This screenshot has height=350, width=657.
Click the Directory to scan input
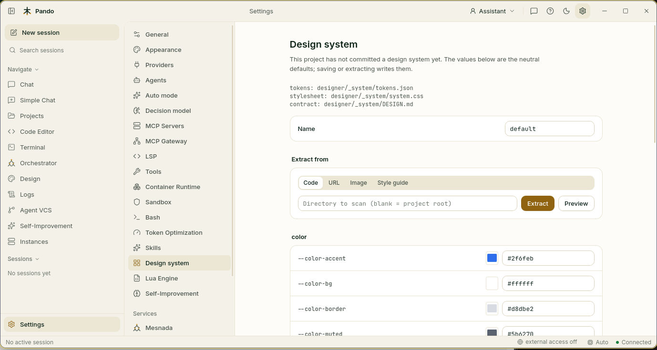pos(408,203)
